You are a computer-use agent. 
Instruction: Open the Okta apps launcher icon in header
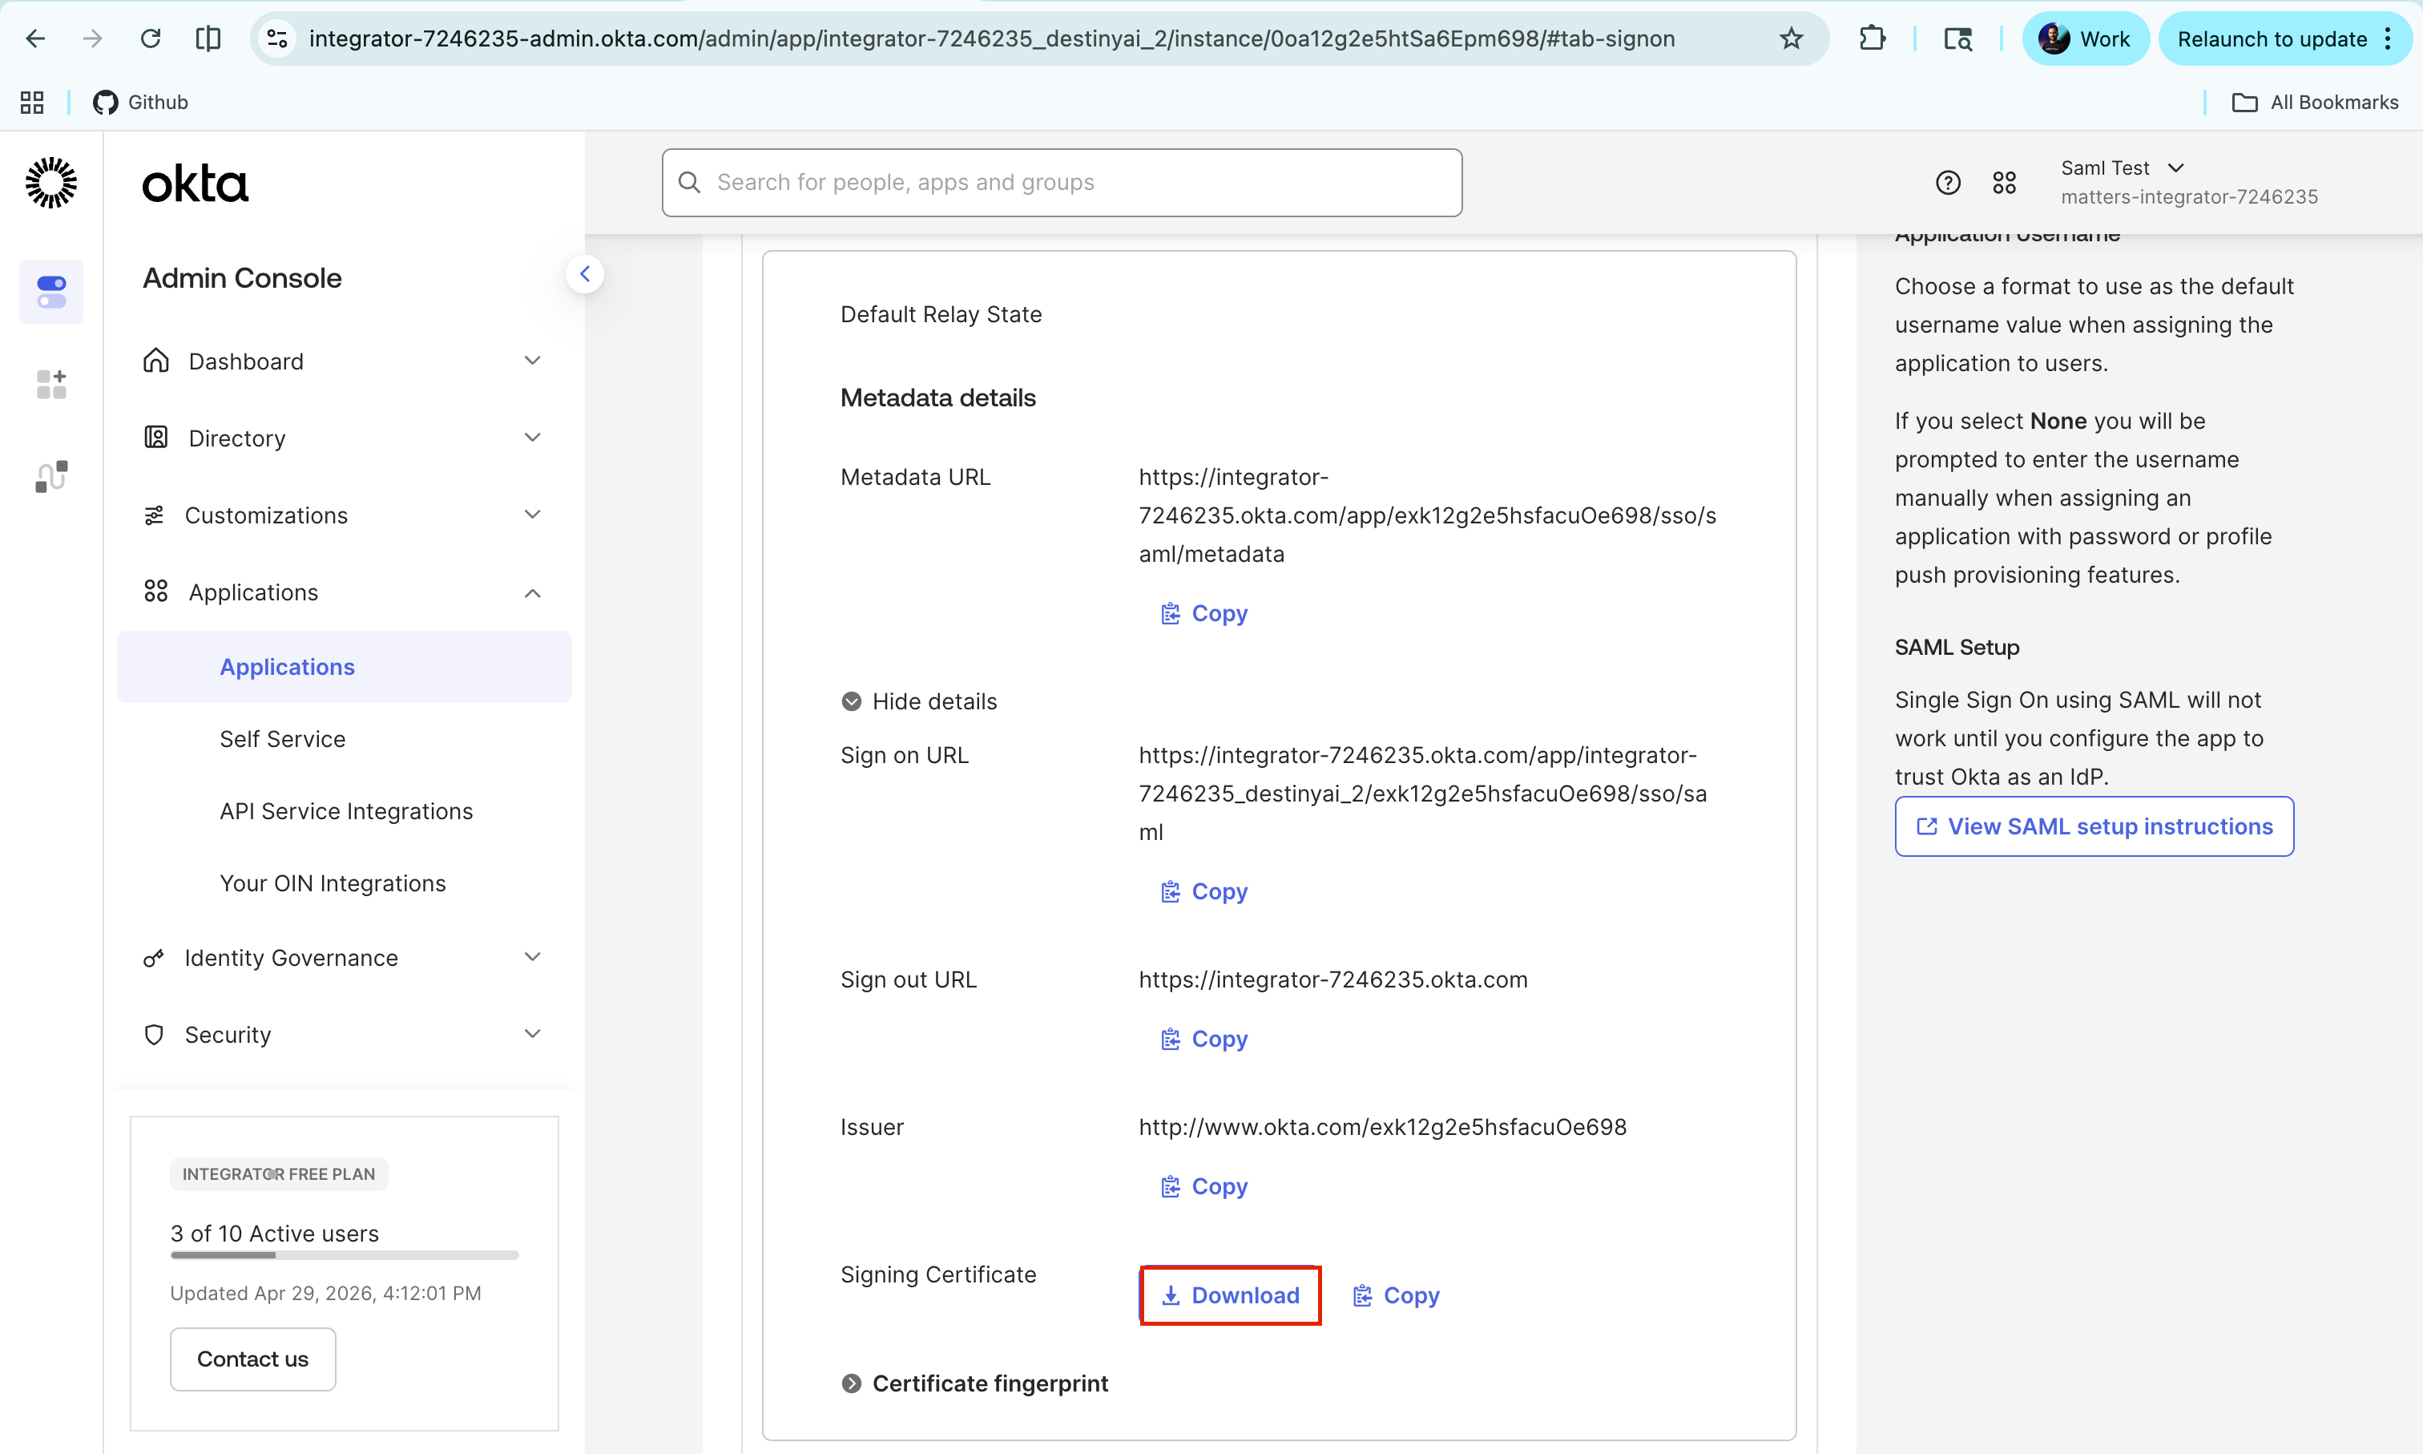(x=2004, y=182)
